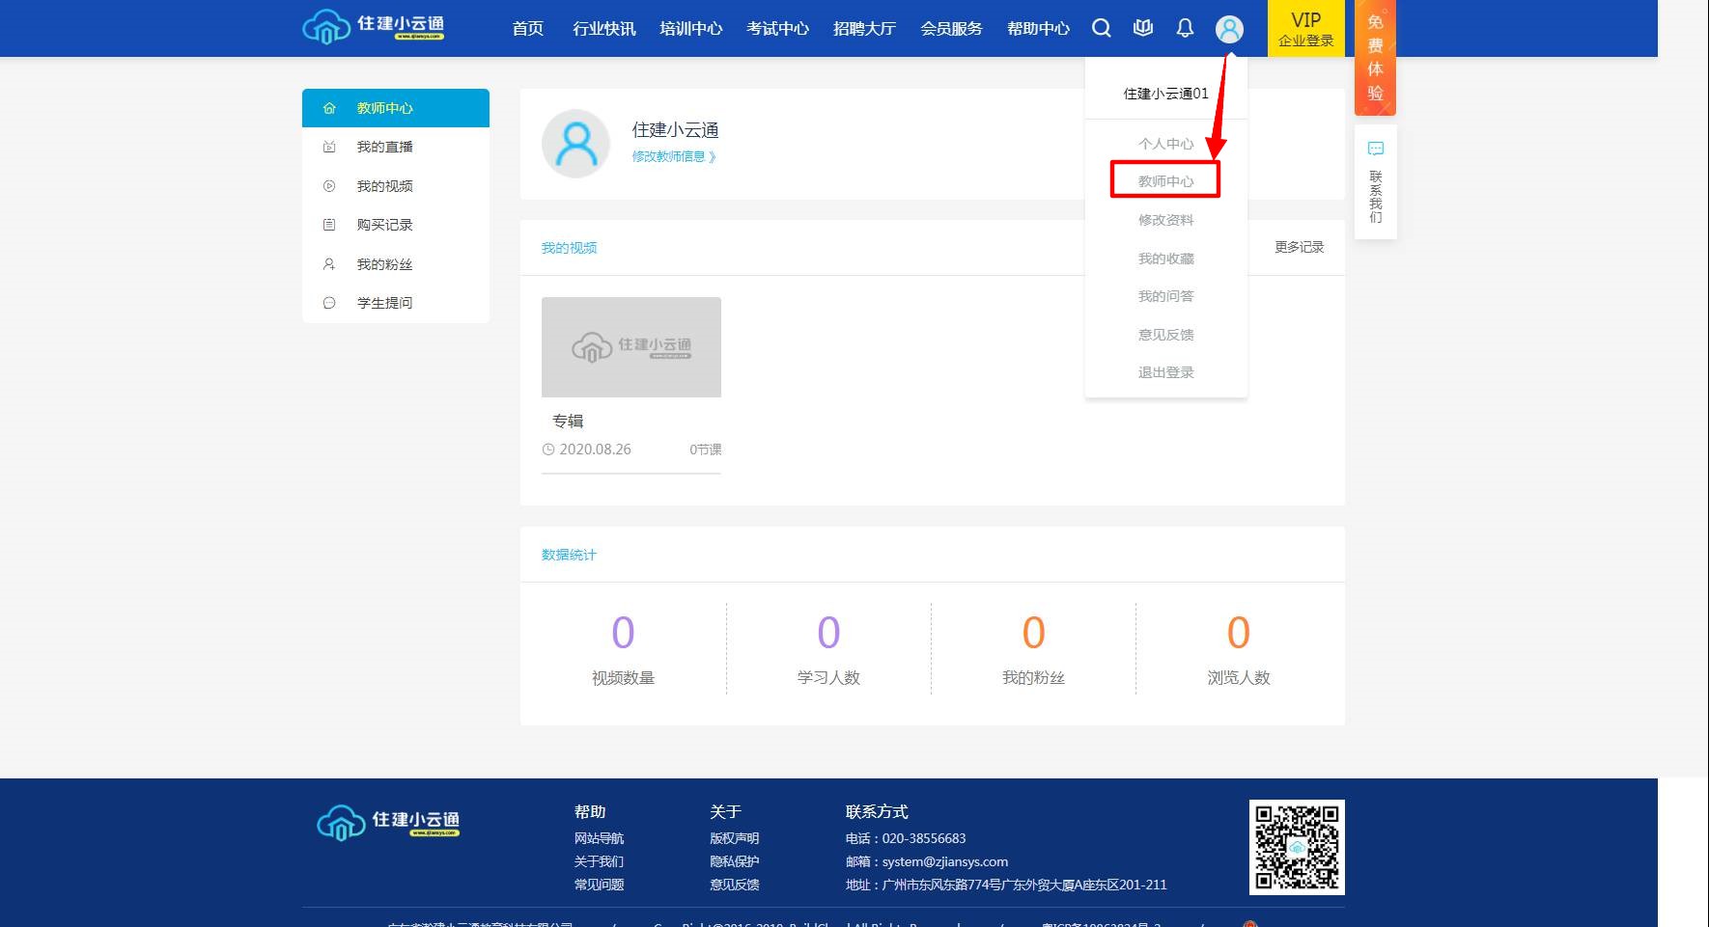Click the orange 免费体验 banner
The height and width of the screenshot is (927, 1709).
click(x=1376, y=60)
